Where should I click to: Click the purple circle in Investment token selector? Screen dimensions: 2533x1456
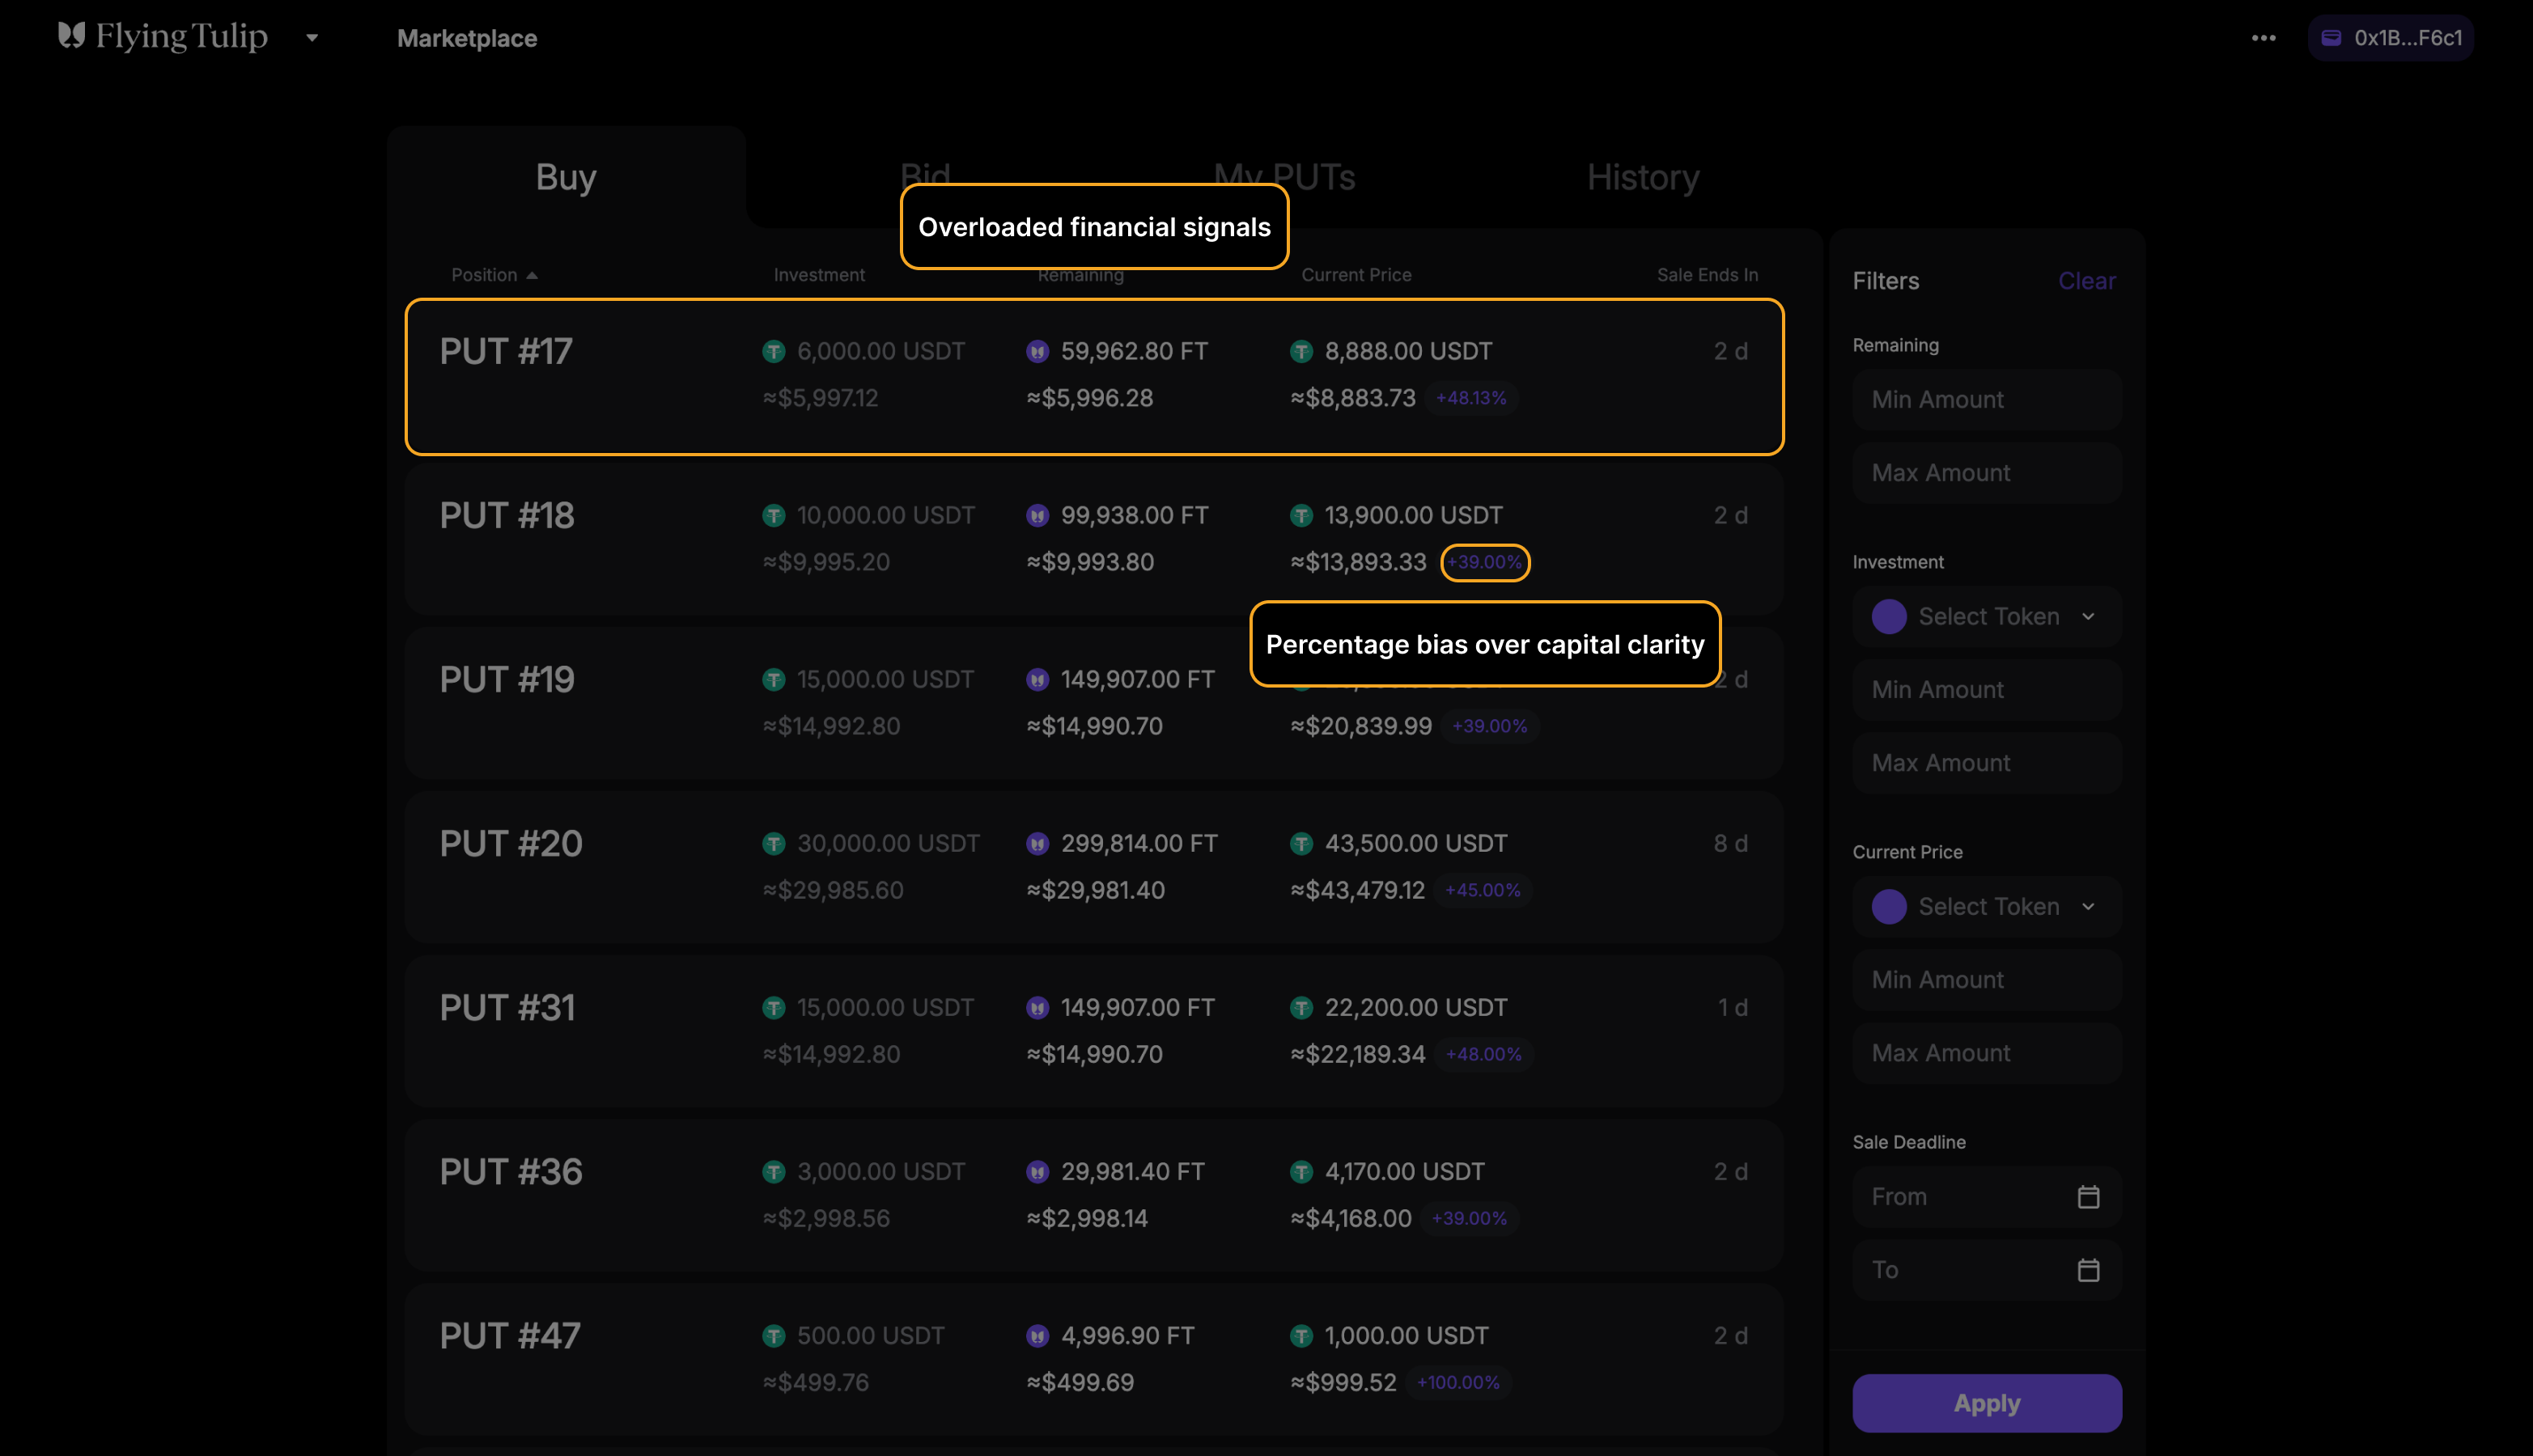[x=1889, y=616]
